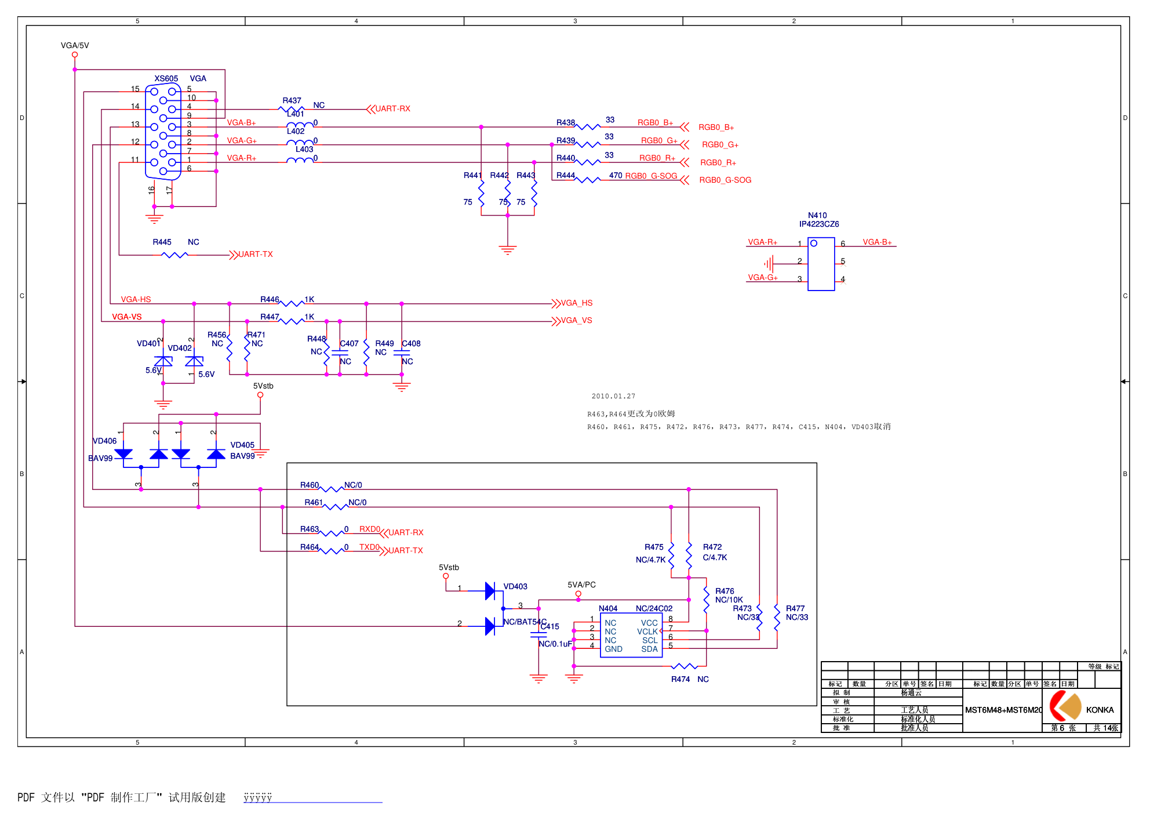Click the VGA_HS output net label

coord(576,303)
